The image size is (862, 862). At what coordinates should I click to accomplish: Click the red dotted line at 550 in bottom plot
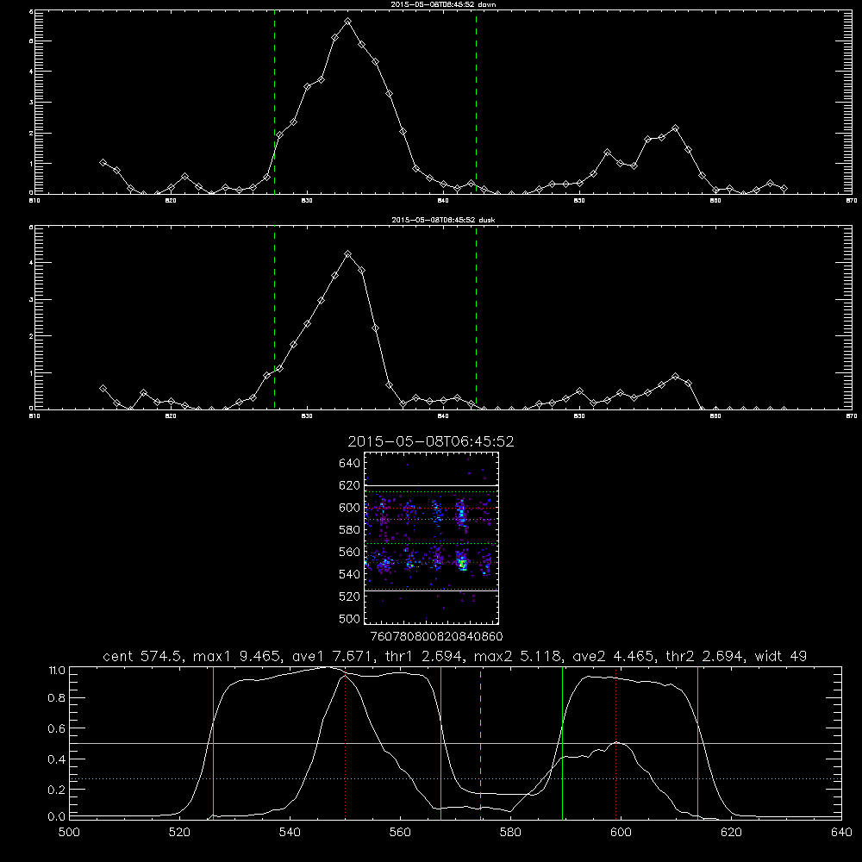(x=346, y=745)
